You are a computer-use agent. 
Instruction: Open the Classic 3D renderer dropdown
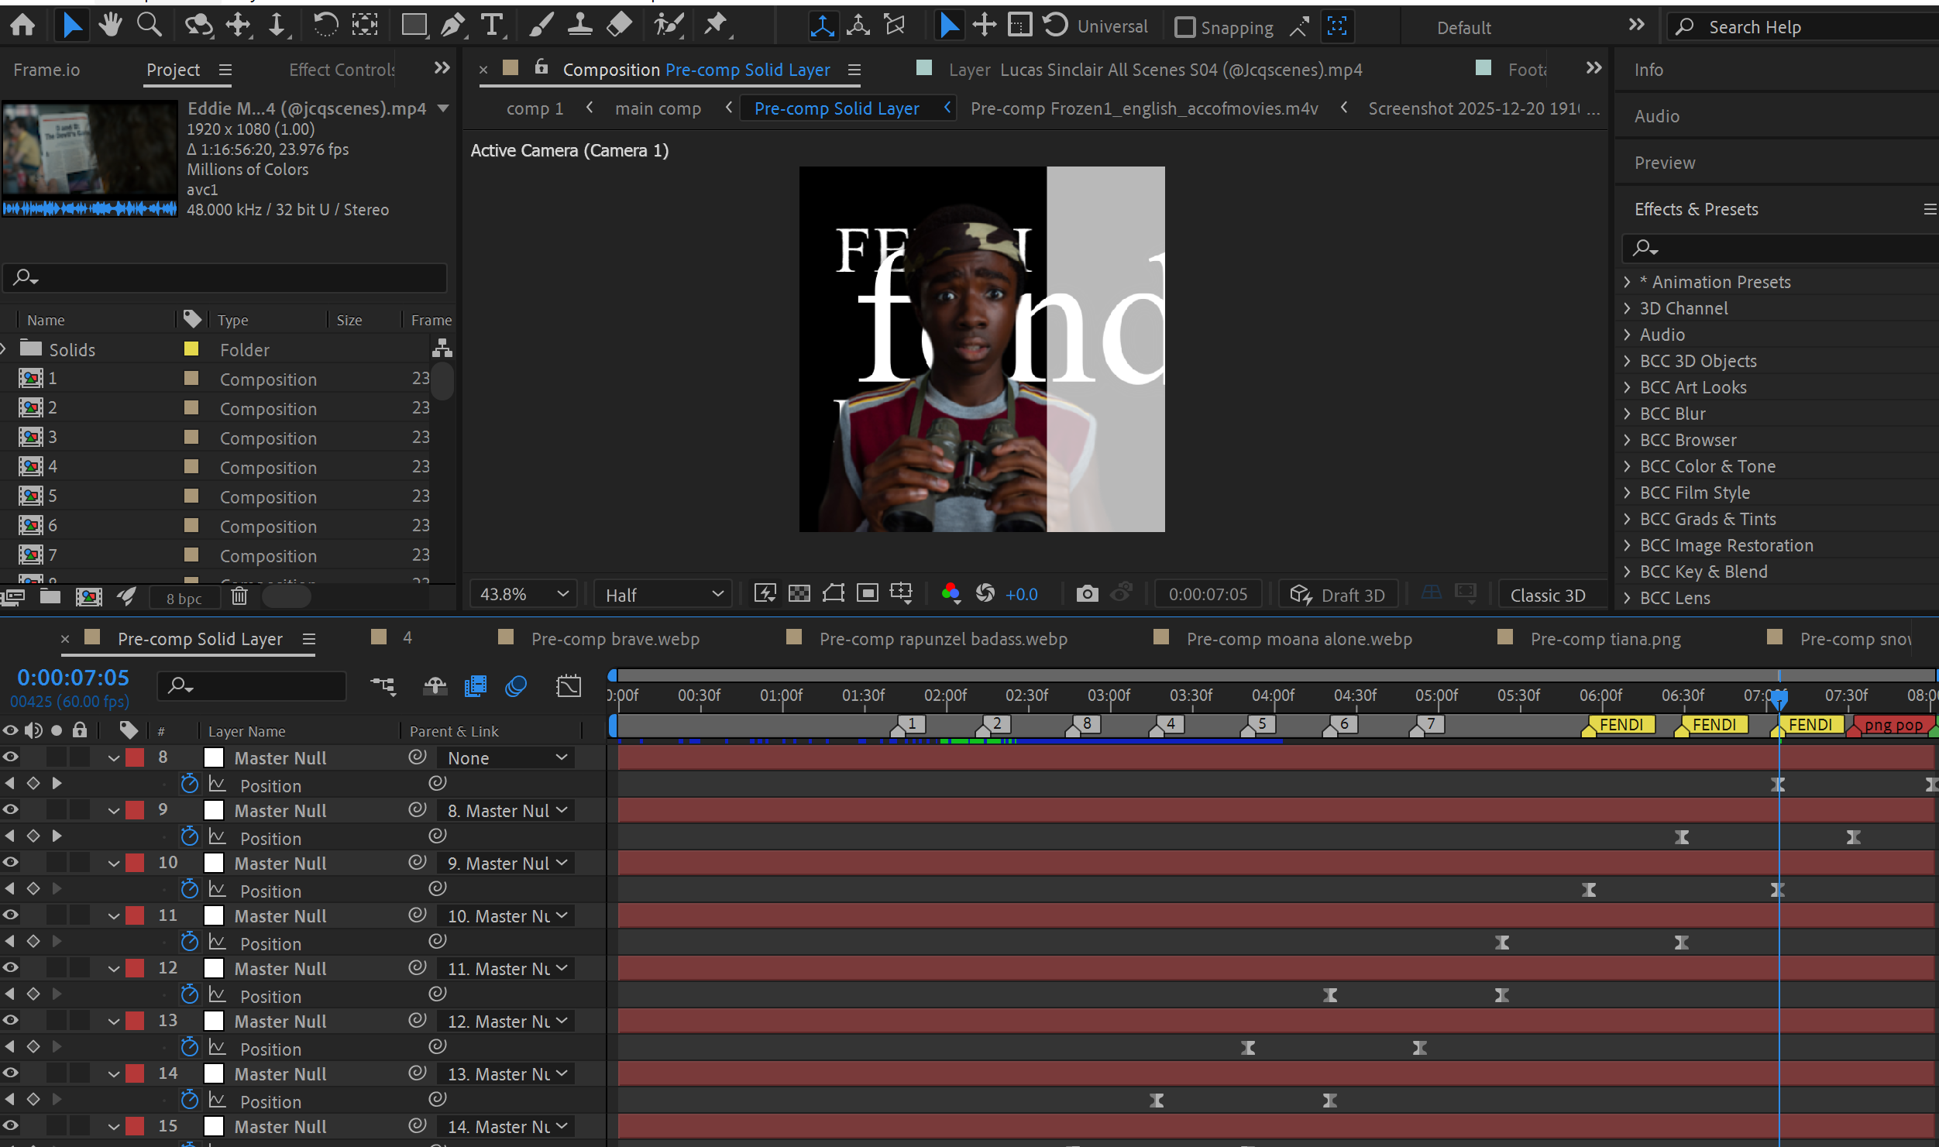click(x=1552, y=595)
